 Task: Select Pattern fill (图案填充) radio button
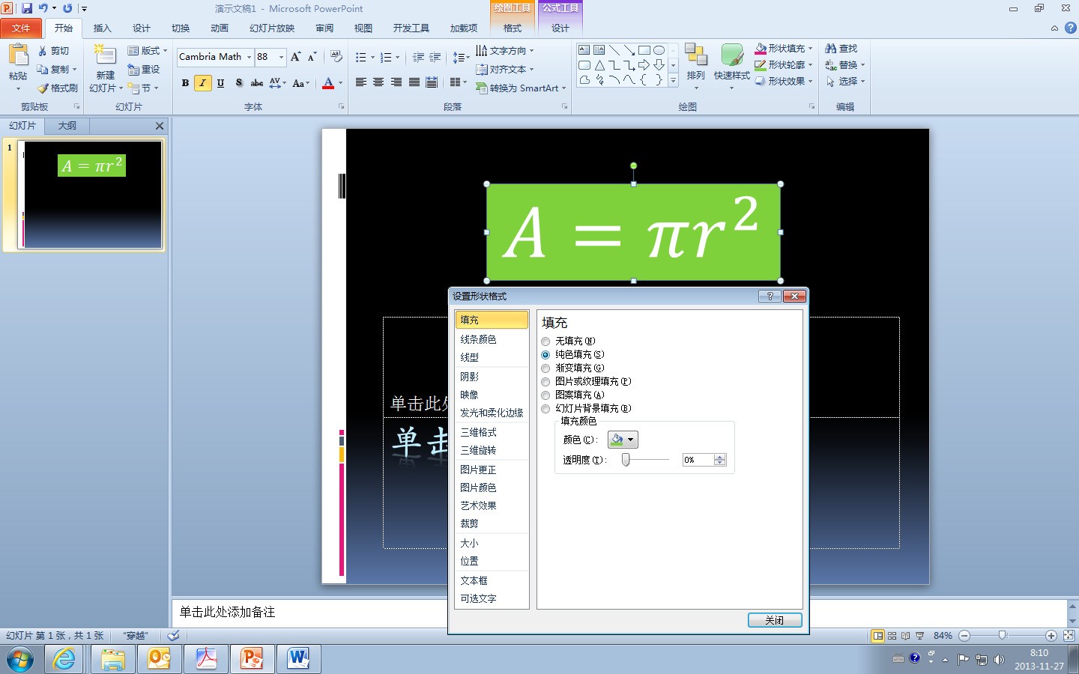545,395
